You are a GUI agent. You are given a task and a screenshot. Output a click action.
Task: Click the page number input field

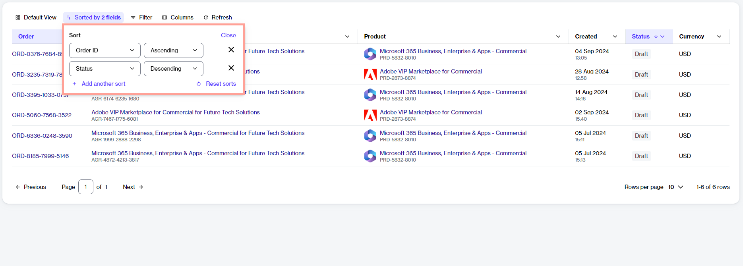86,187
